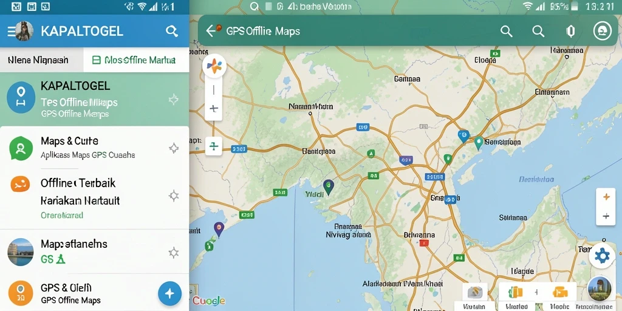The width and height of the screenshot is (622, 311).
Task: Switch to the Mos Offine Marlua tab
Action: point(136,60)
